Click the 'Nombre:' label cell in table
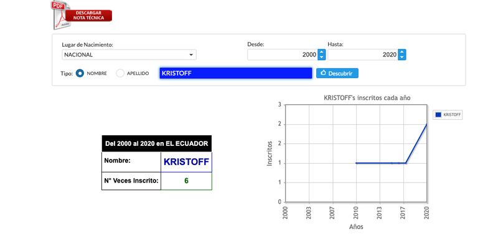The height and width of the screenshot is (234, 498). [x=131, y=162]
